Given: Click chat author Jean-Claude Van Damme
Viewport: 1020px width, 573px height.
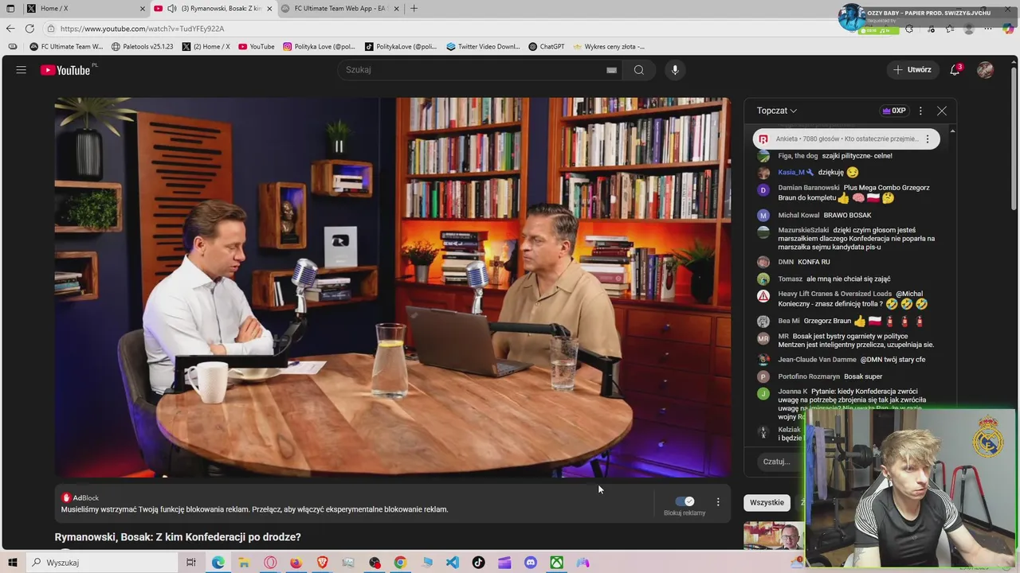Looking at the screenshot, I should tap(817, 360).
